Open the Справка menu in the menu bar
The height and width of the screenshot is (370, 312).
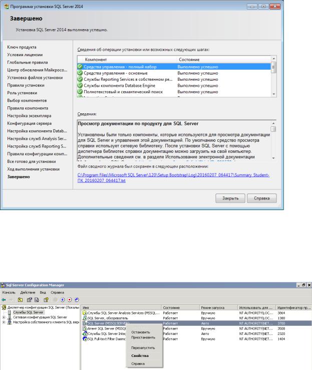[57, 292]
